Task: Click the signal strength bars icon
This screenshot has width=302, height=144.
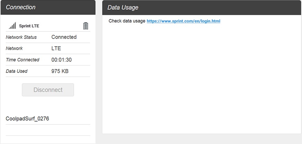Action: (12, 26)
